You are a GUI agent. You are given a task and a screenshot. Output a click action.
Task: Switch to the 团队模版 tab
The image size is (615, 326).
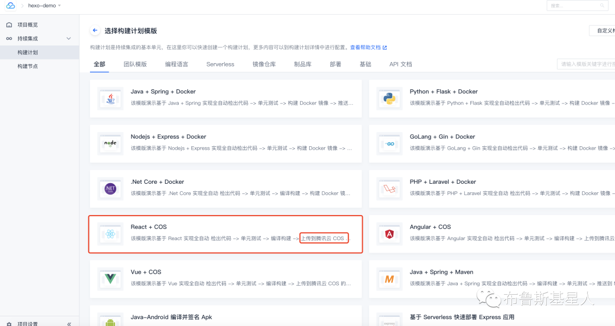pyautogui.click(x=136, y=64)
